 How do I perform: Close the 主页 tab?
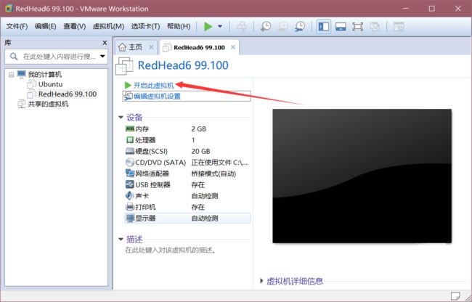tap(151, 47)
